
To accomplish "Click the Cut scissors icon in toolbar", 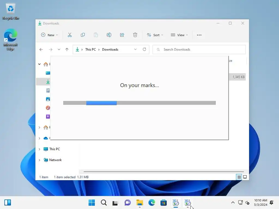I will point(69,35).
